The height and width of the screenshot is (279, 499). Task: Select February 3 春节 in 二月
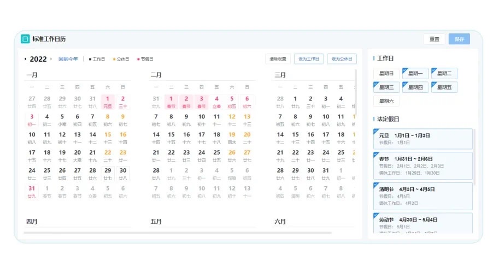coord(202,102)
